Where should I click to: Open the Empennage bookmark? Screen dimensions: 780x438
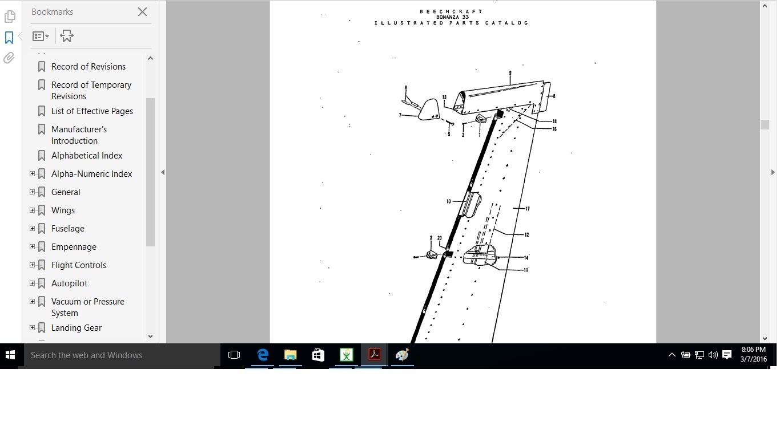(x=74, y=247)
